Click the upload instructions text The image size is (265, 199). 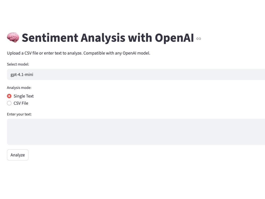click(78, 53)
